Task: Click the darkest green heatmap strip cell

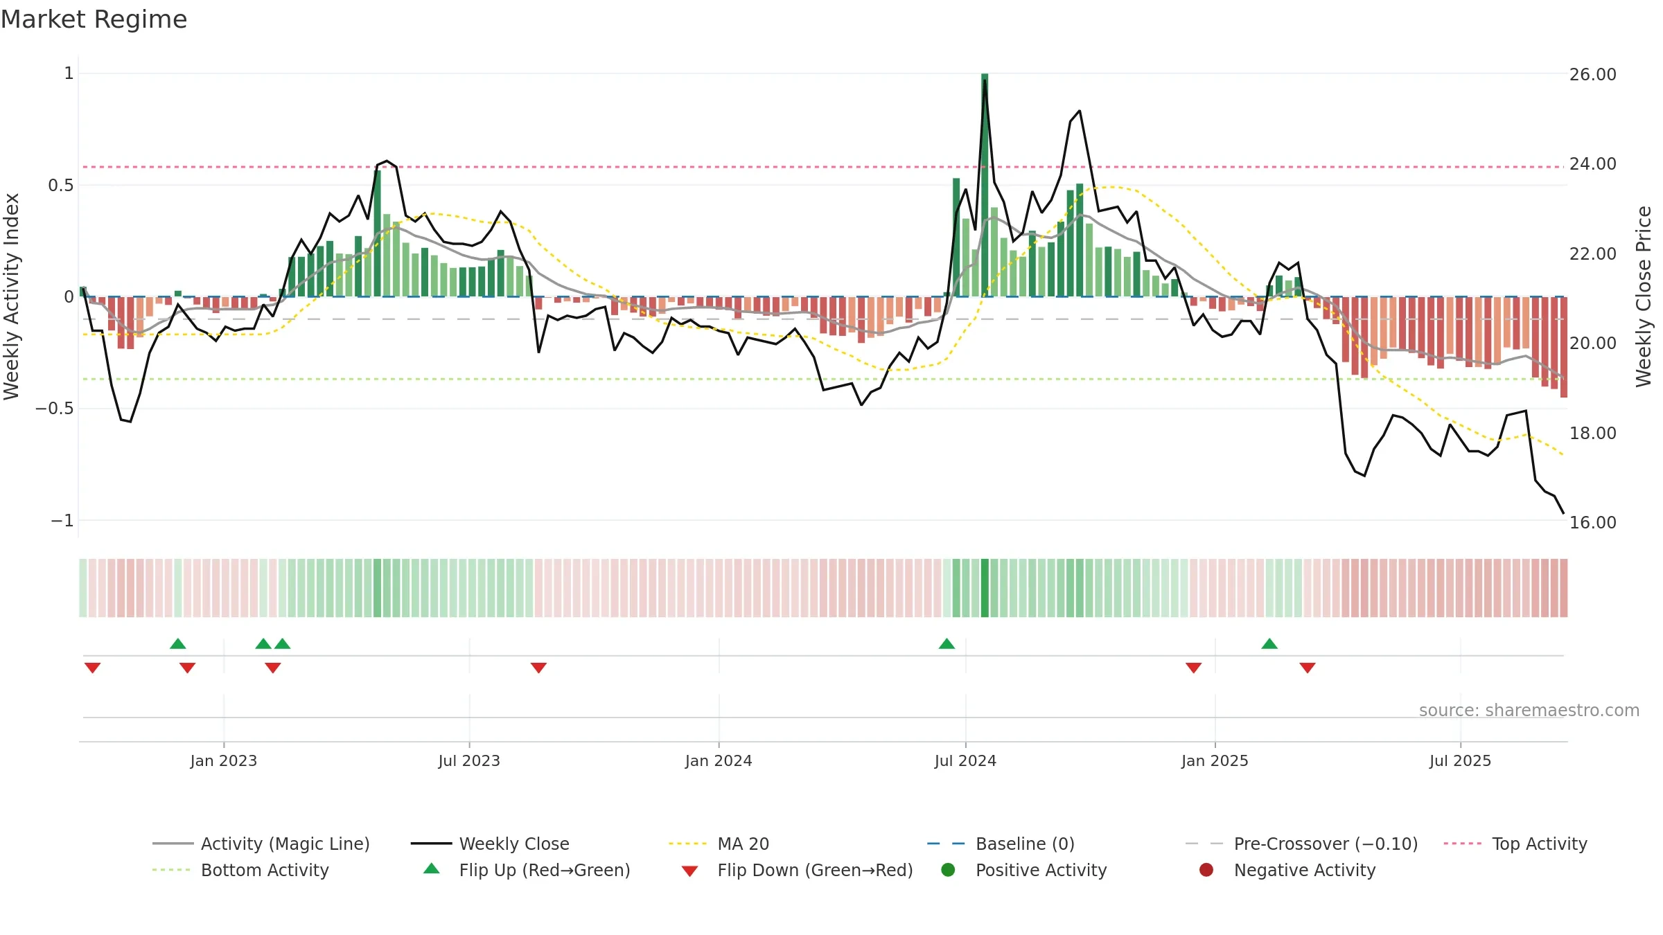Action: pos(985,588)
